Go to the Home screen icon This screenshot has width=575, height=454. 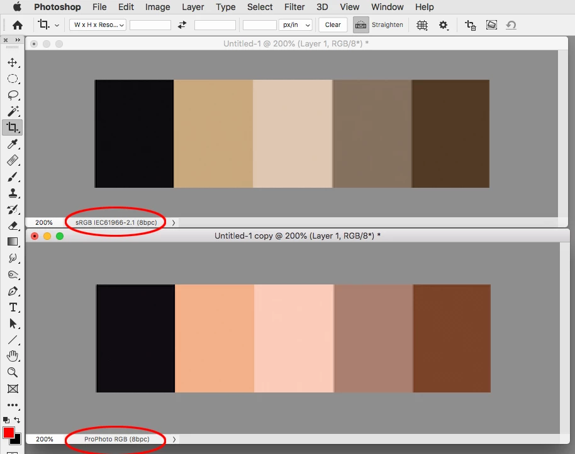pos(17,25)
